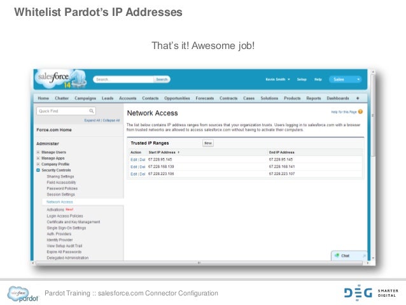
Task: Click the plus icon for all tabs
Action: [x=358, y=98]
